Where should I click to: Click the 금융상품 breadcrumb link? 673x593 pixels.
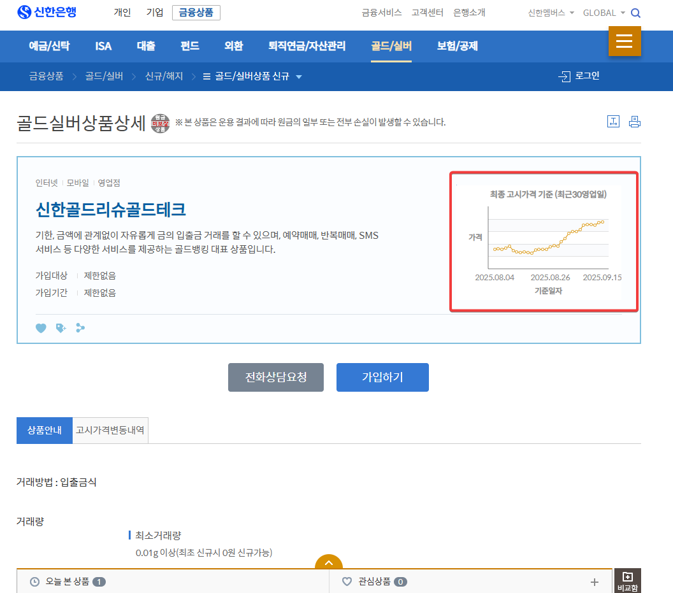click(x=46, y=76)
